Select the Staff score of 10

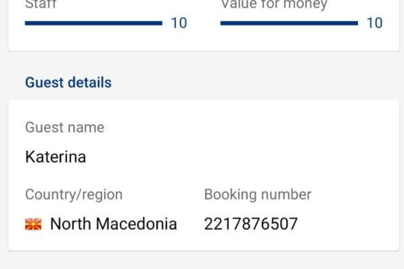pyautogui.click(x=179, y=23)
